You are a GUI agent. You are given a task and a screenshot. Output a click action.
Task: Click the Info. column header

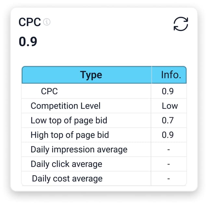pyautogui.click(x=171, y=75)
